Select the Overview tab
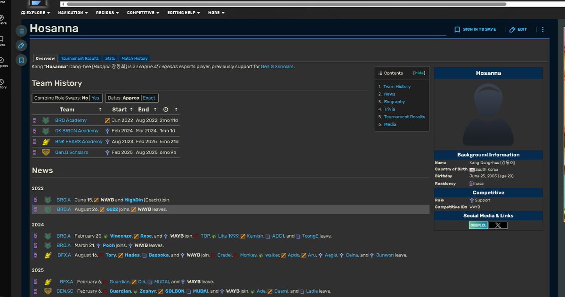565x297 pixels. 45,58
